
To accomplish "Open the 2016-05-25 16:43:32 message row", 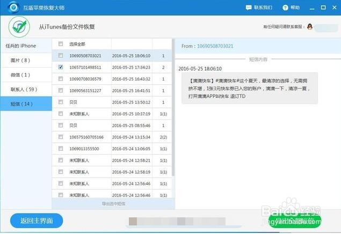I will (112, 79).
